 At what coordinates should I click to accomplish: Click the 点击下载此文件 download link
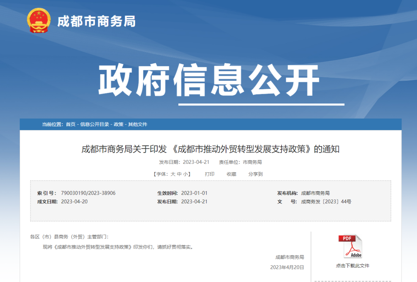(x=352, y=266)
